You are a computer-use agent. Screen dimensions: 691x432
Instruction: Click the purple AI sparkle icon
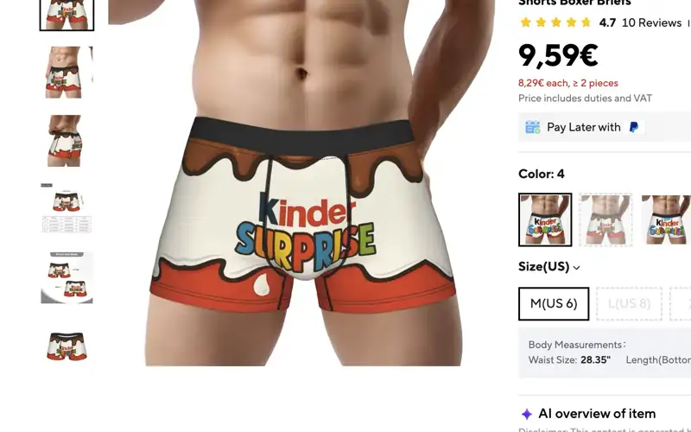coord(527,414)
